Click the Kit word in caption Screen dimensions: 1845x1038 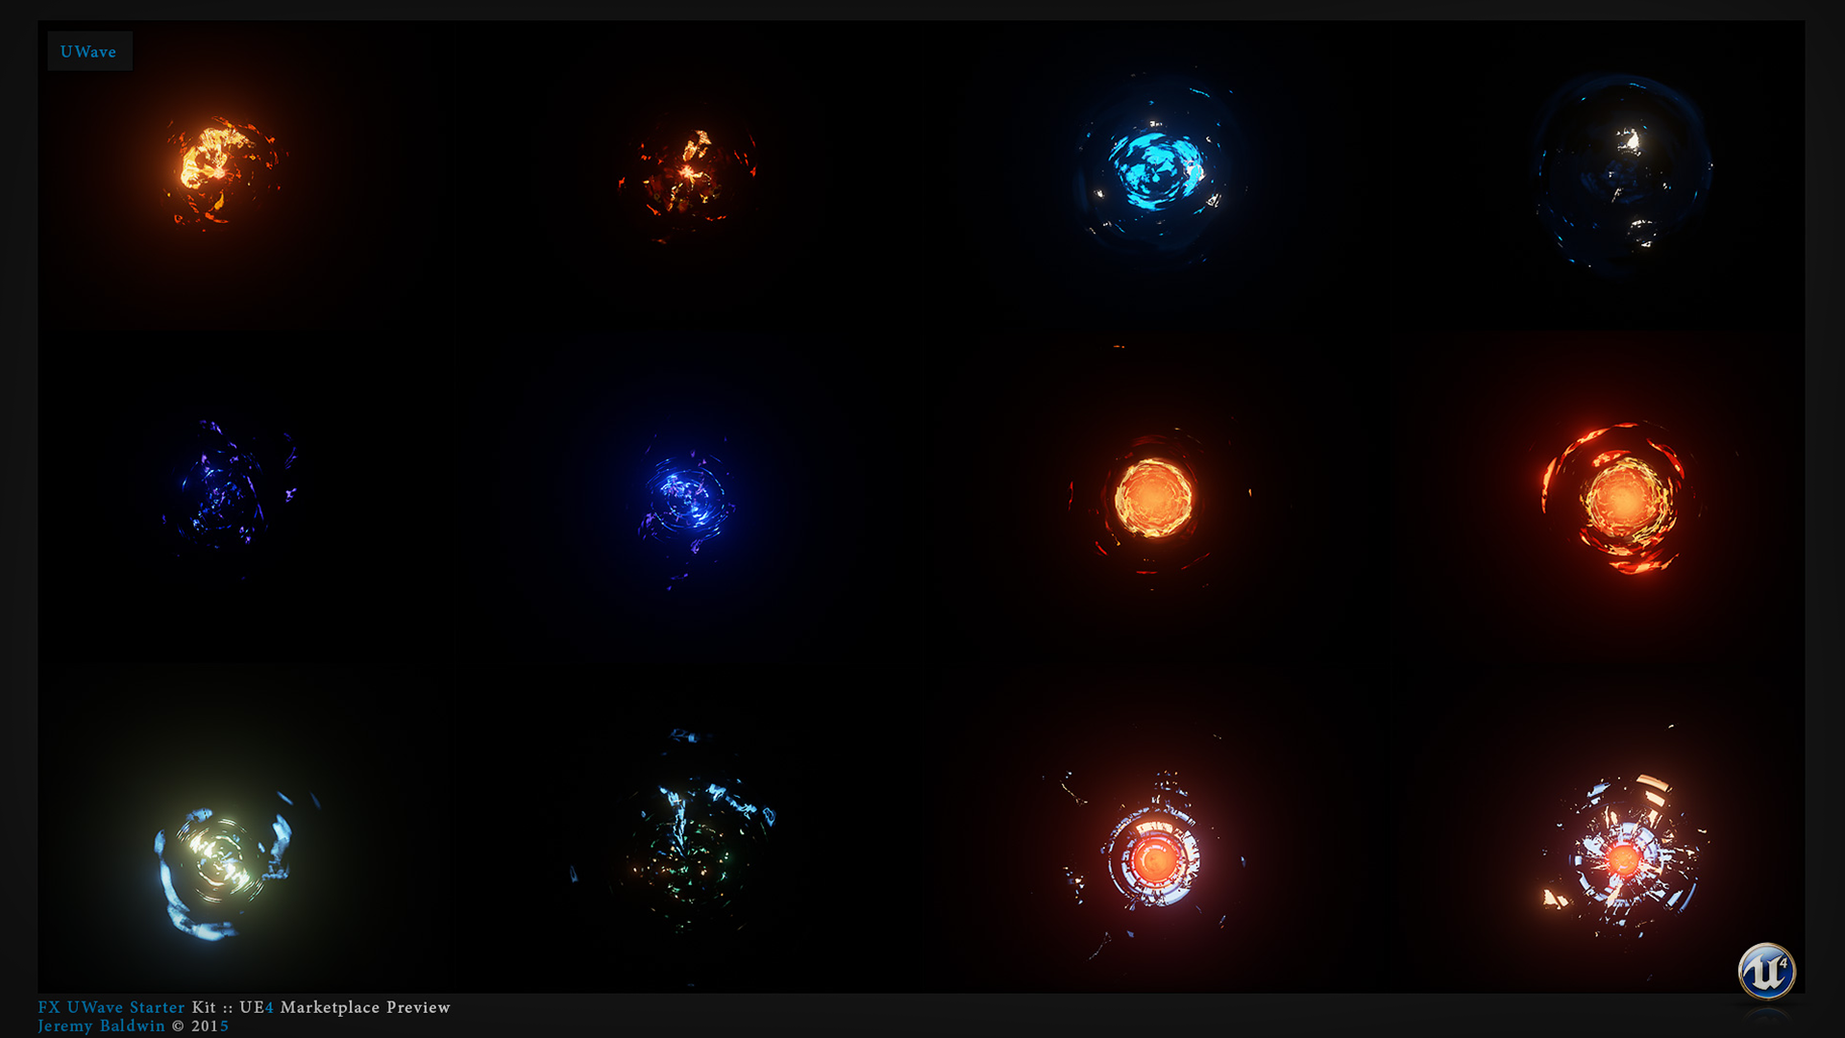click(x=204, y=1007)
